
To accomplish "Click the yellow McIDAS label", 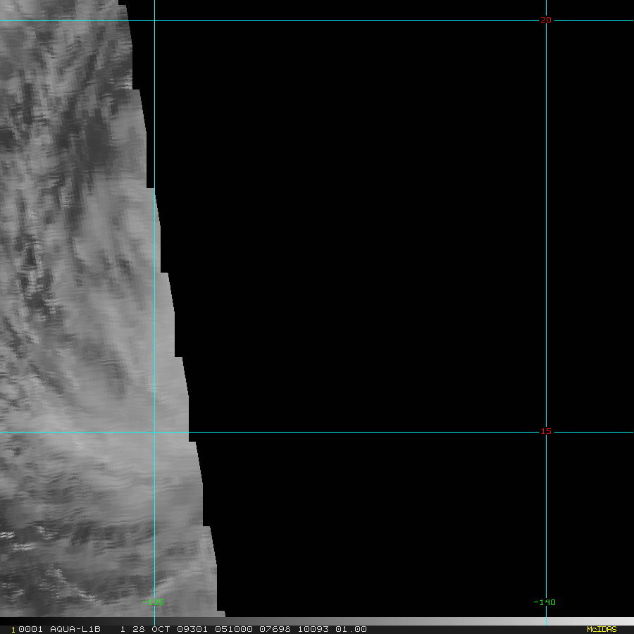I will (x=602, y=629).
